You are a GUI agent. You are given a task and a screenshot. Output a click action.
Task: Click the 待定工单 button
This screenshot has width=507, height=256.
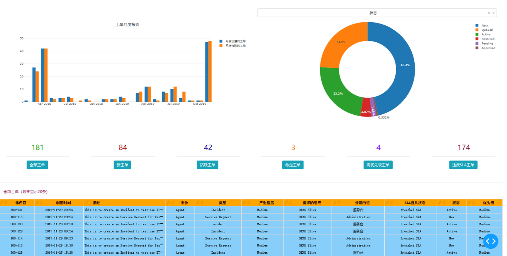coord(293,165)
